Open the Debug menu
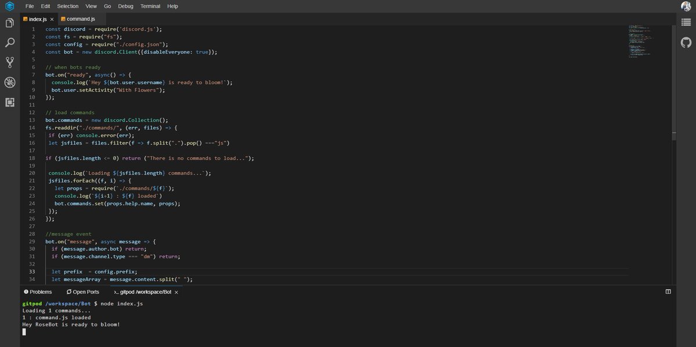Image resolution: width=696 pixels, height=347 pixels. coord(128,6)
